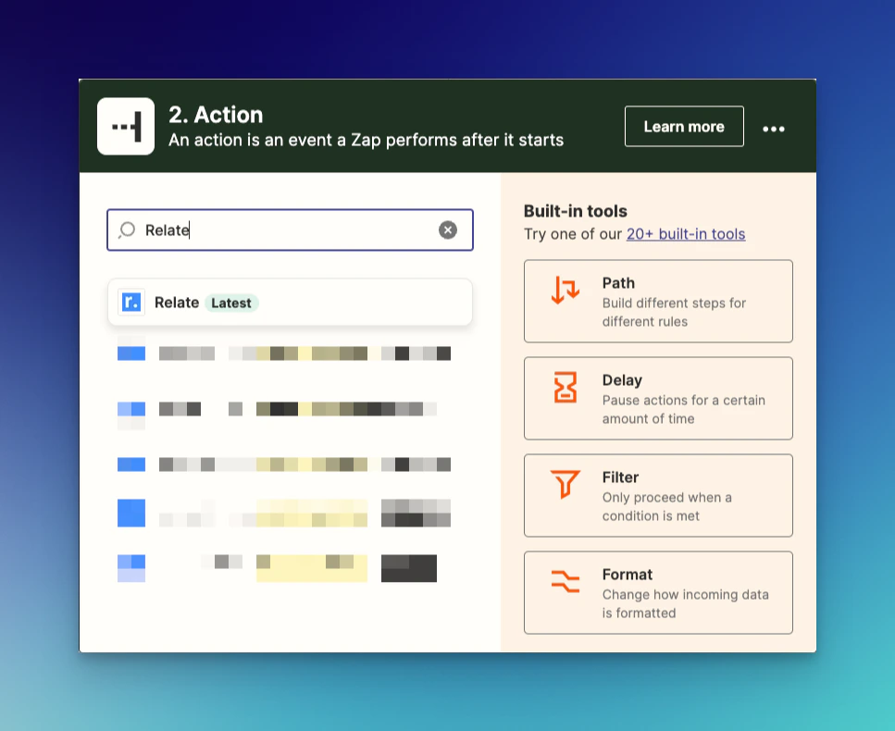Click 'Only proceed when a condition is met'

click(x=666, y=506)
